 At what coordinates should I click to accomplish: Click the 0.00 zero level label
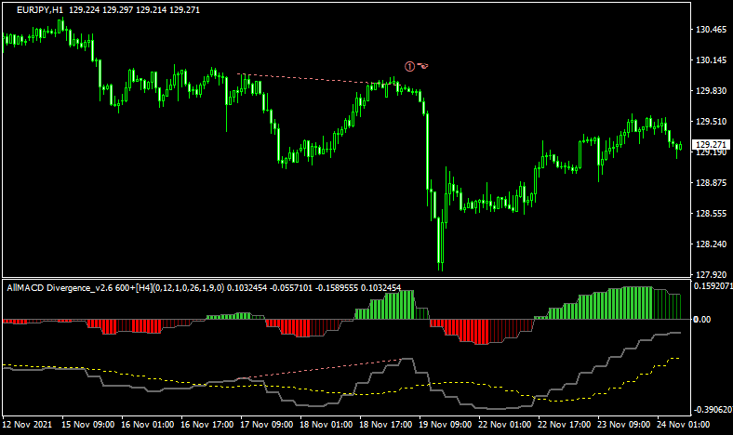click(703, 320)
